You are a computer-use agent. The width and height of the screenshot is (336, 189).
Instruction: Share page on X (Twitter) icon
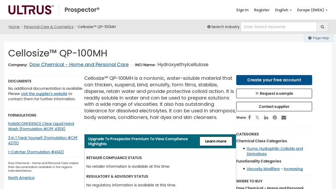point(257,118)
